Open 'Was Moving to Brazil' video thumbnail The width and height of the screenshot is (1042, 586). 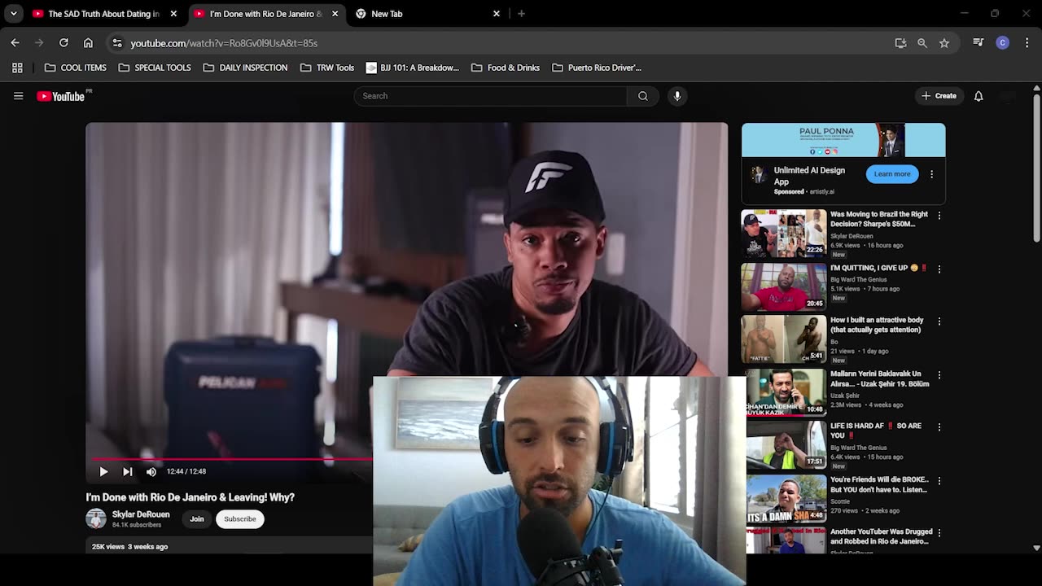784,234
